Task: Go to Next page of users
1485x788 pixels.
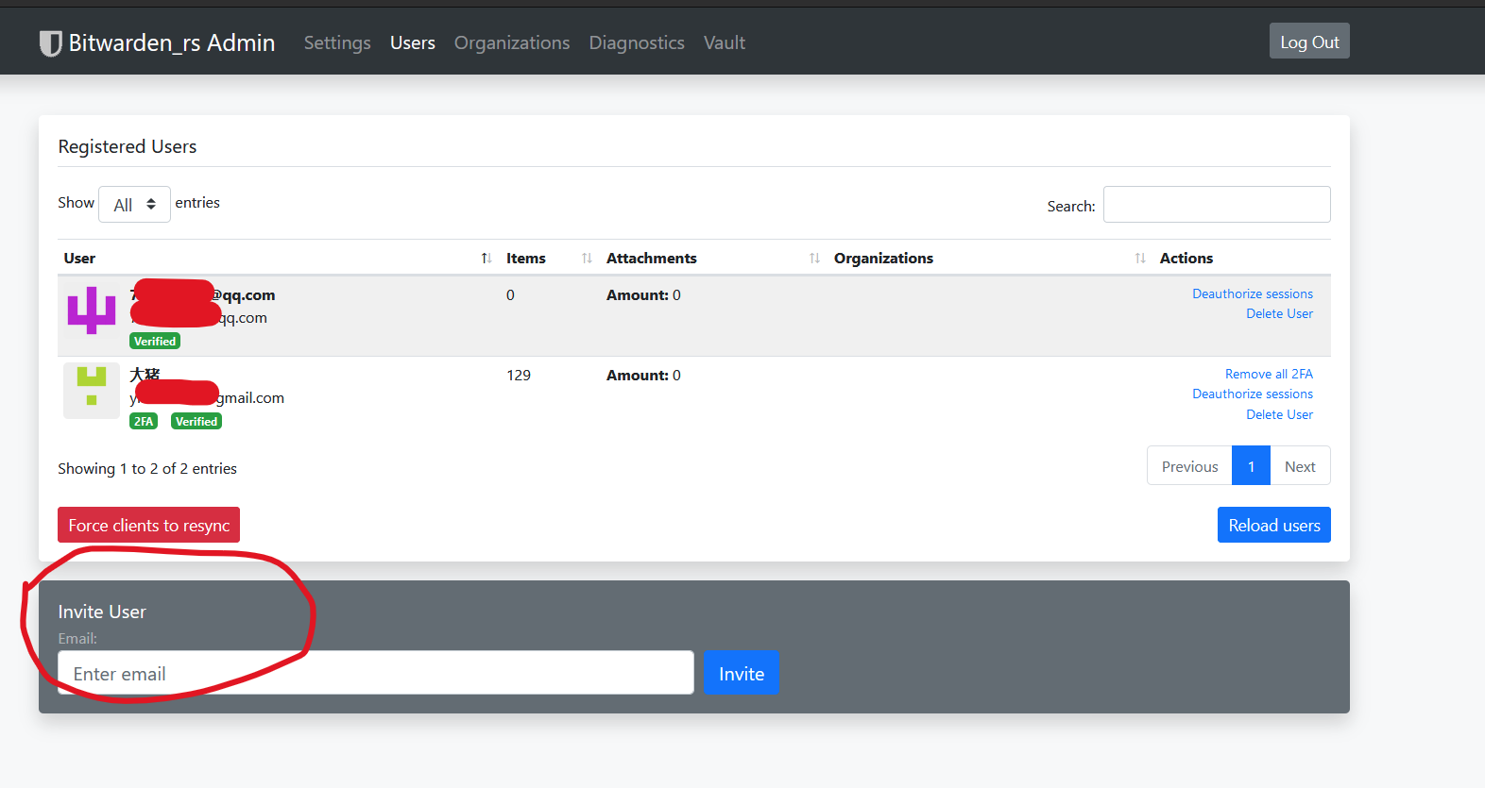Action: pyautogui.click(x=1300, y=466)
